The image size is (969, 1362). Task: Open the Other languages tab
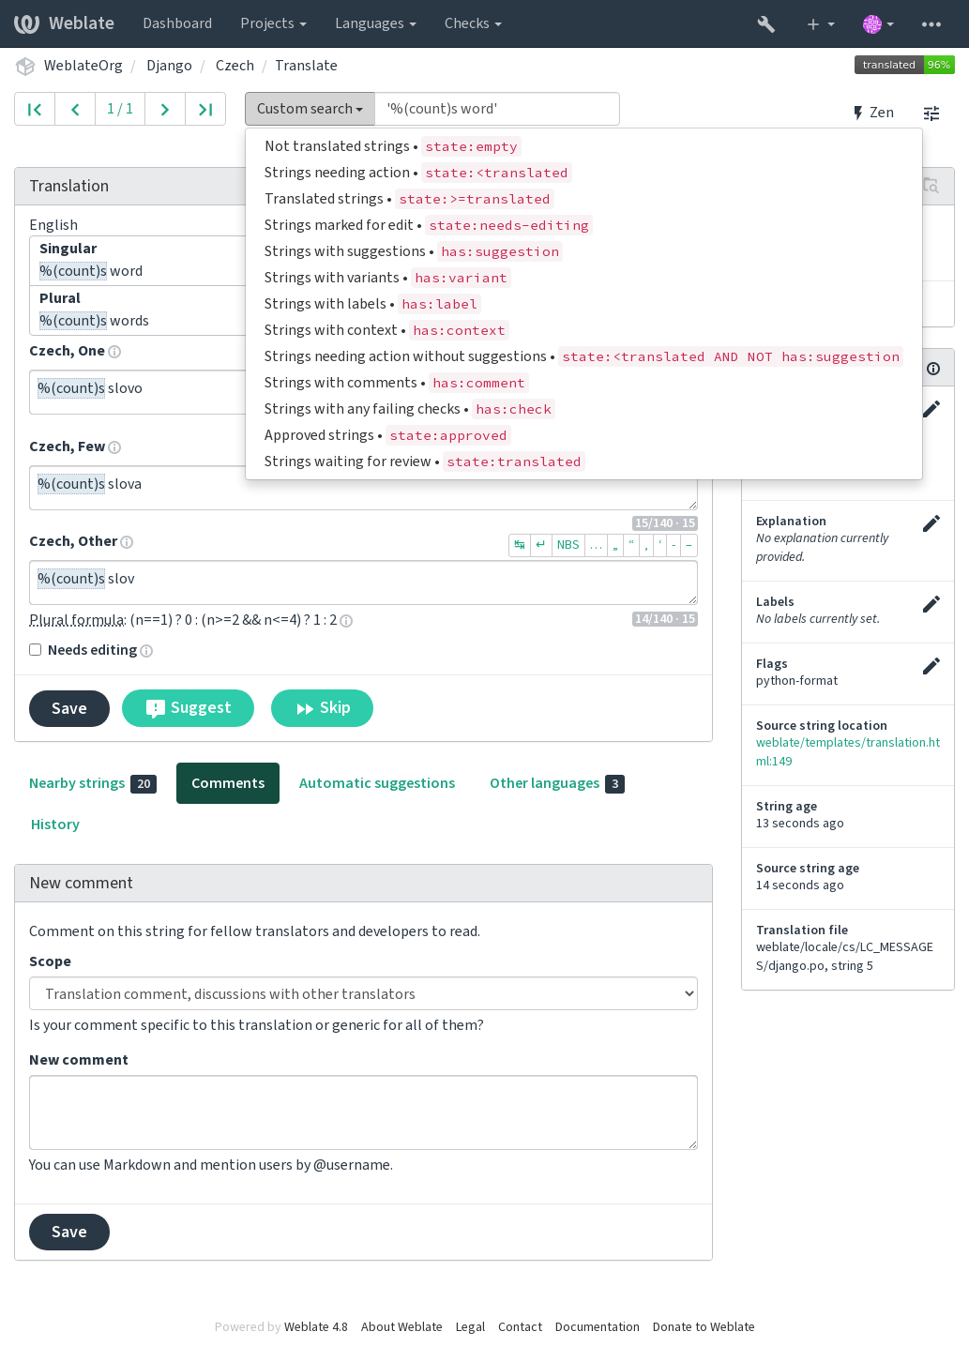coord(556,783)
